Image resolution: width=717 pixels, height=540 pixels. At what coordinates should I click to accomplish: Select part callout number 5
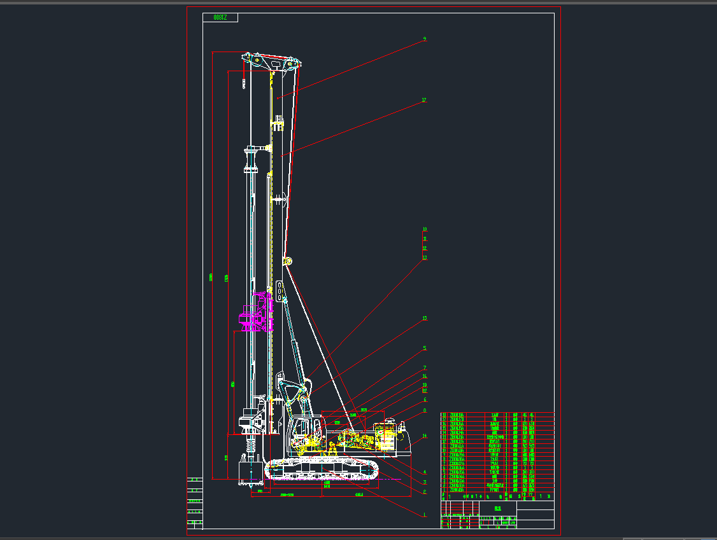[425, 348]
